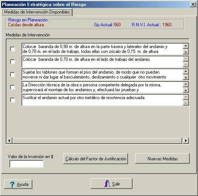Check the 0,90 m baranda measure checkbox
The width and height of the screenshot is (198, 196).
[12, 49]
